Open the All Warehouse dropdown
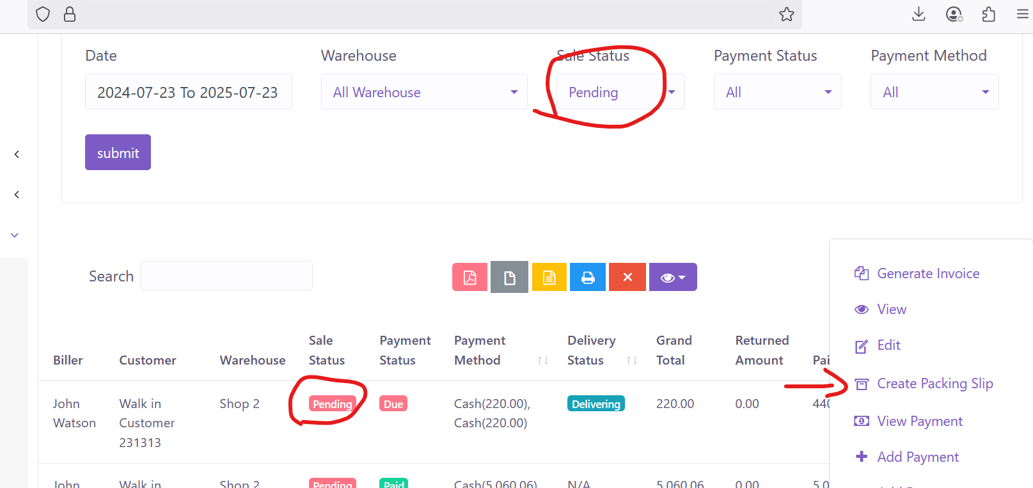The width and height of the screenshot is (1033, 488). (423, 92)
